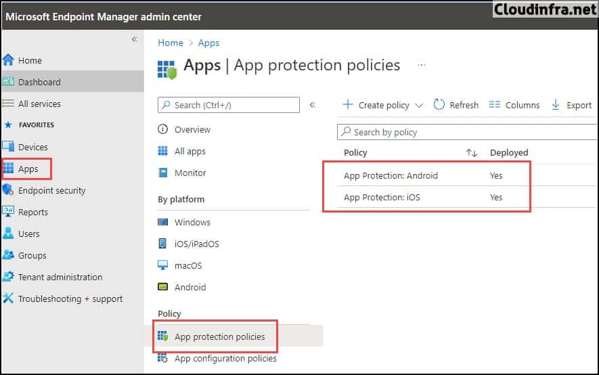Click the Dashboard chart icon
Viewport: 599px width, 375px height.
8,82
